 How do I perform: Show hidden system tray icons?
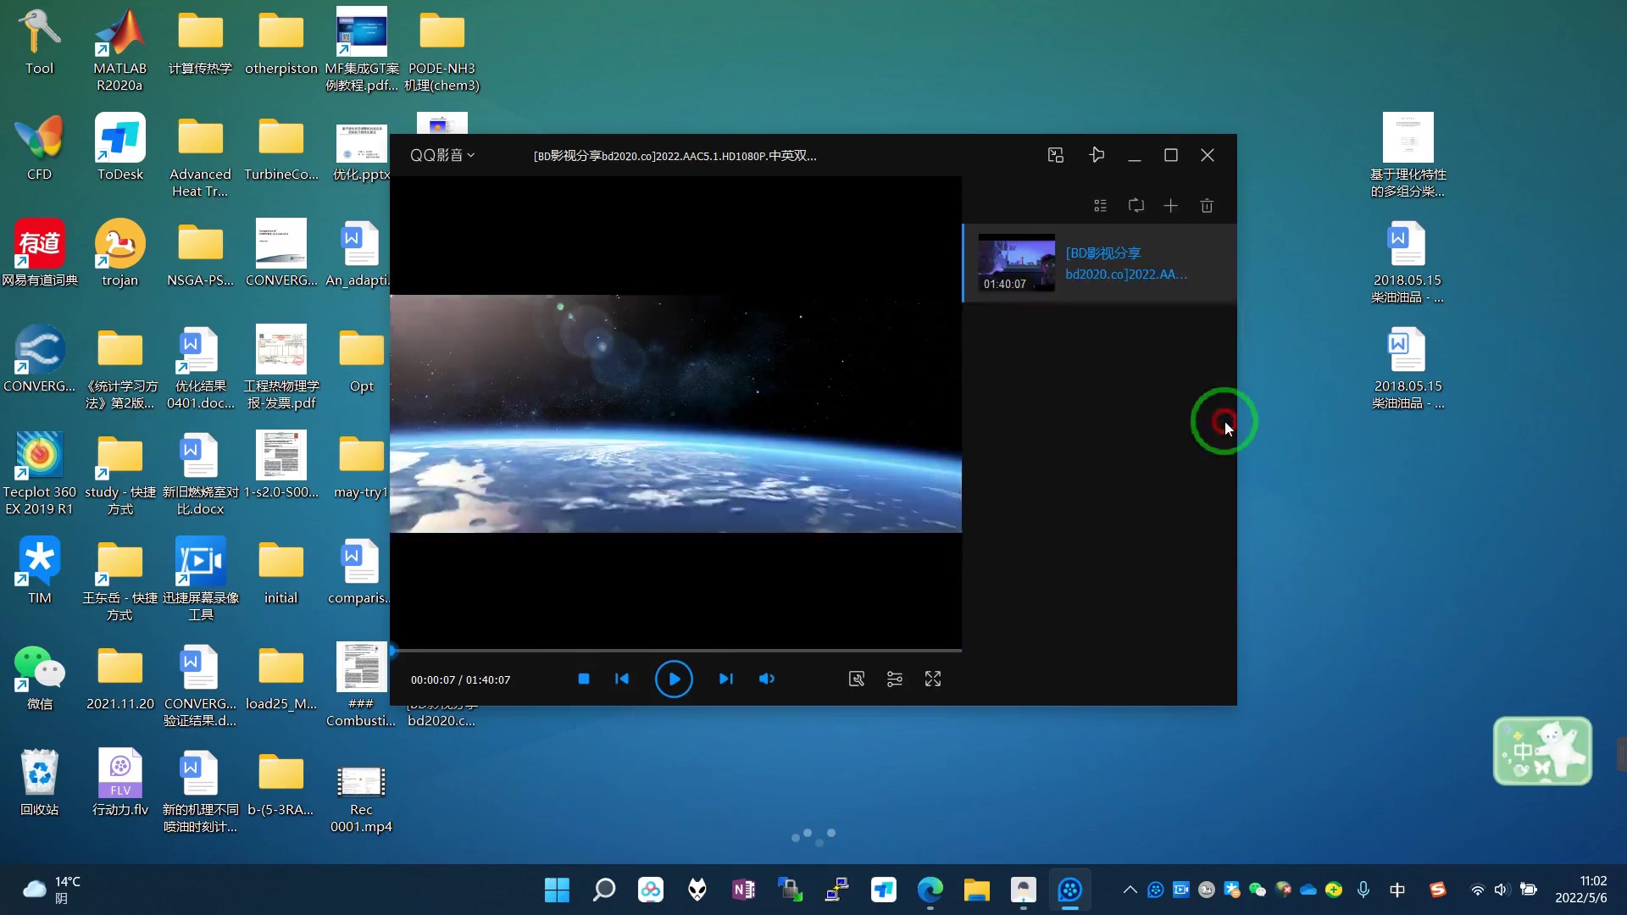coord(1130,890)
